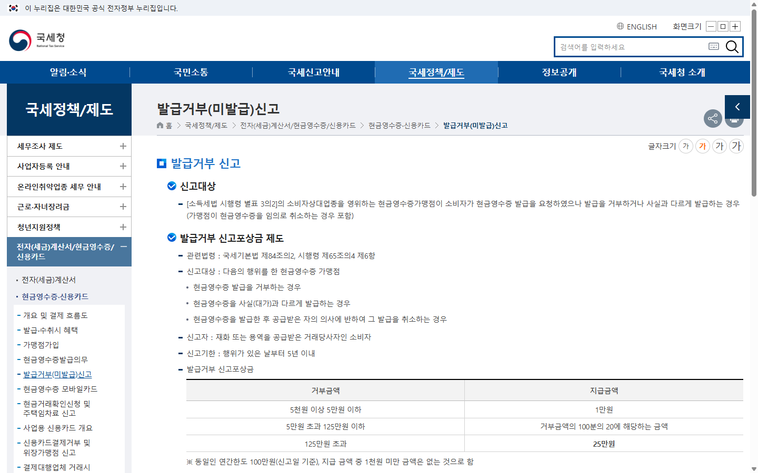Open 현금영수증·신용카드 submenu link
The height and width of the screenshot is (473, 758).
click(x=55, y=297)
